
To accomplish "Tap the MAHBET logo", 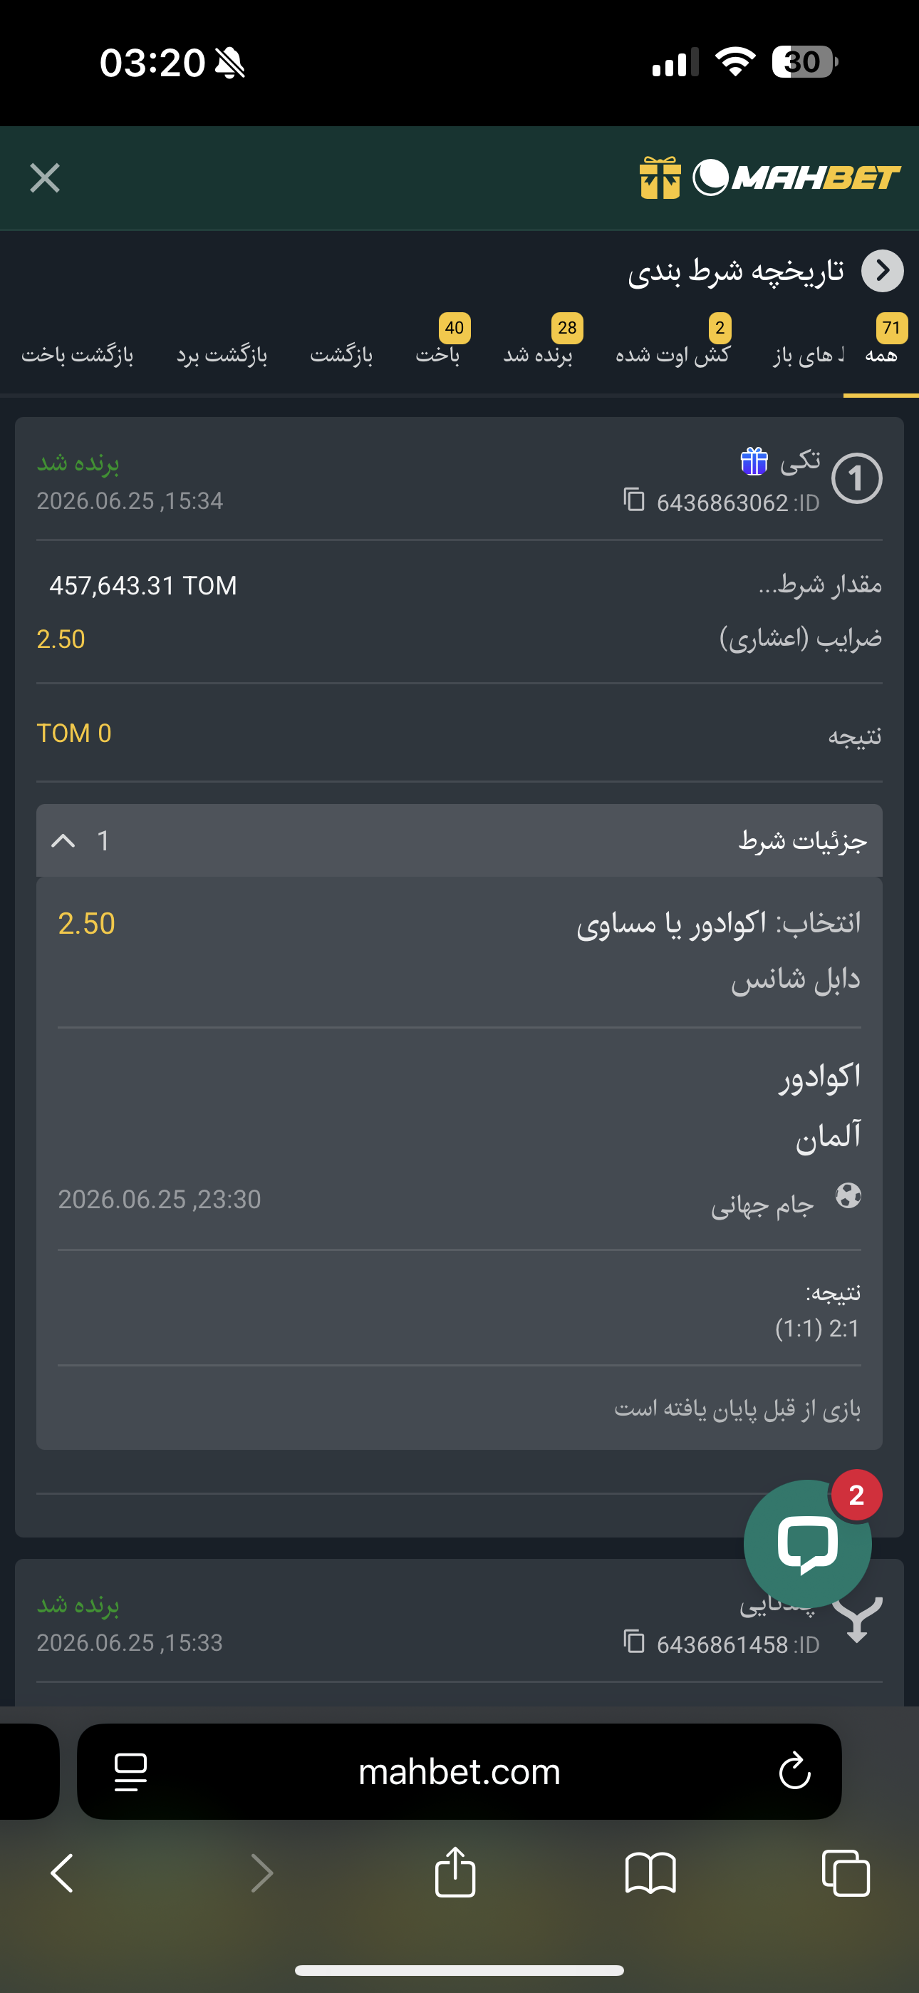I will click(796, 178).
